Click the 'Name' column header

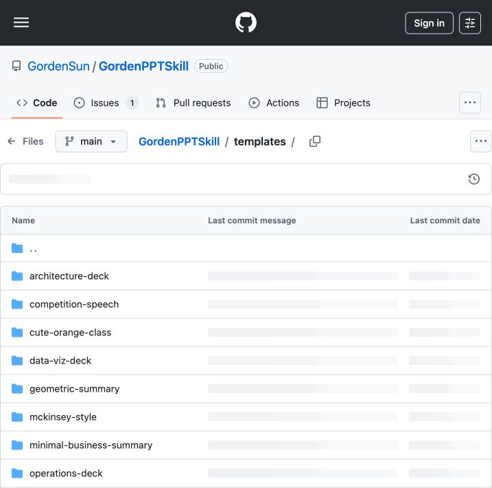[x=23, y=221]
